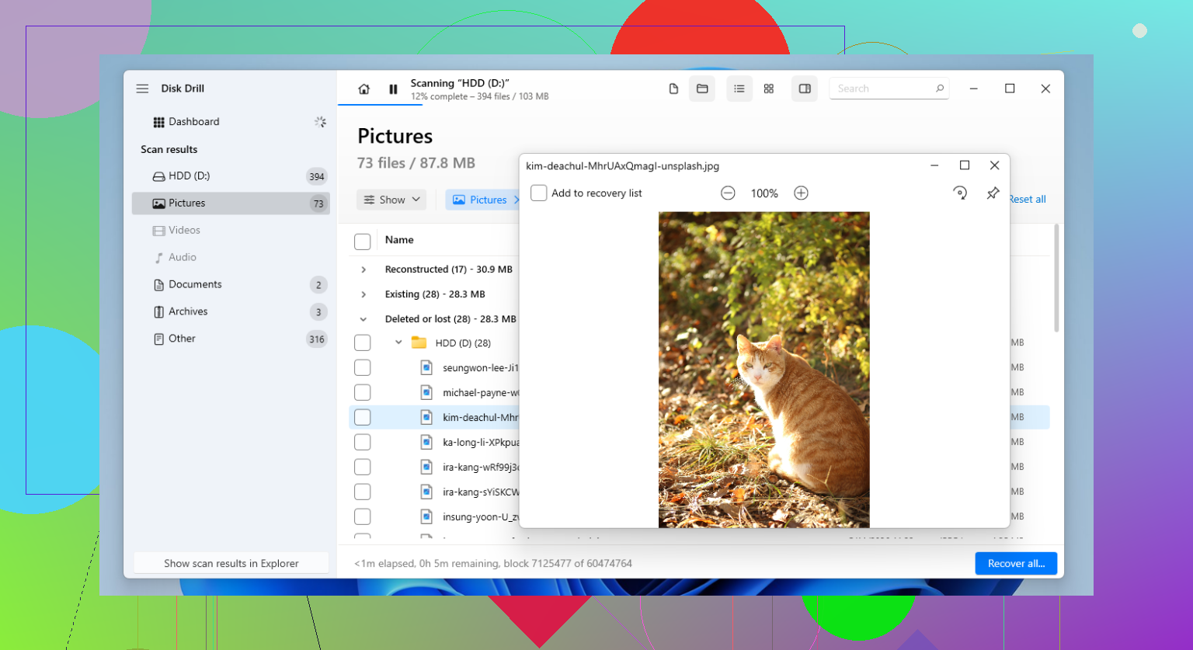
Task: Check the kim-deachul file checkbox
Action: tap(362, 417)
